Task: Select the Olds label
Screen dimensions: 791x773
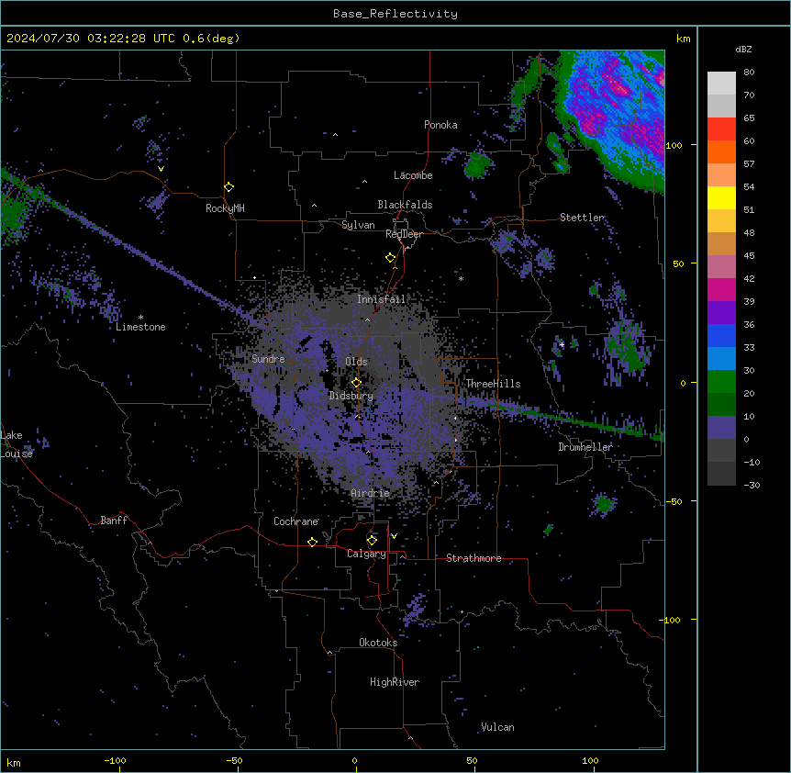Action: 356,362
